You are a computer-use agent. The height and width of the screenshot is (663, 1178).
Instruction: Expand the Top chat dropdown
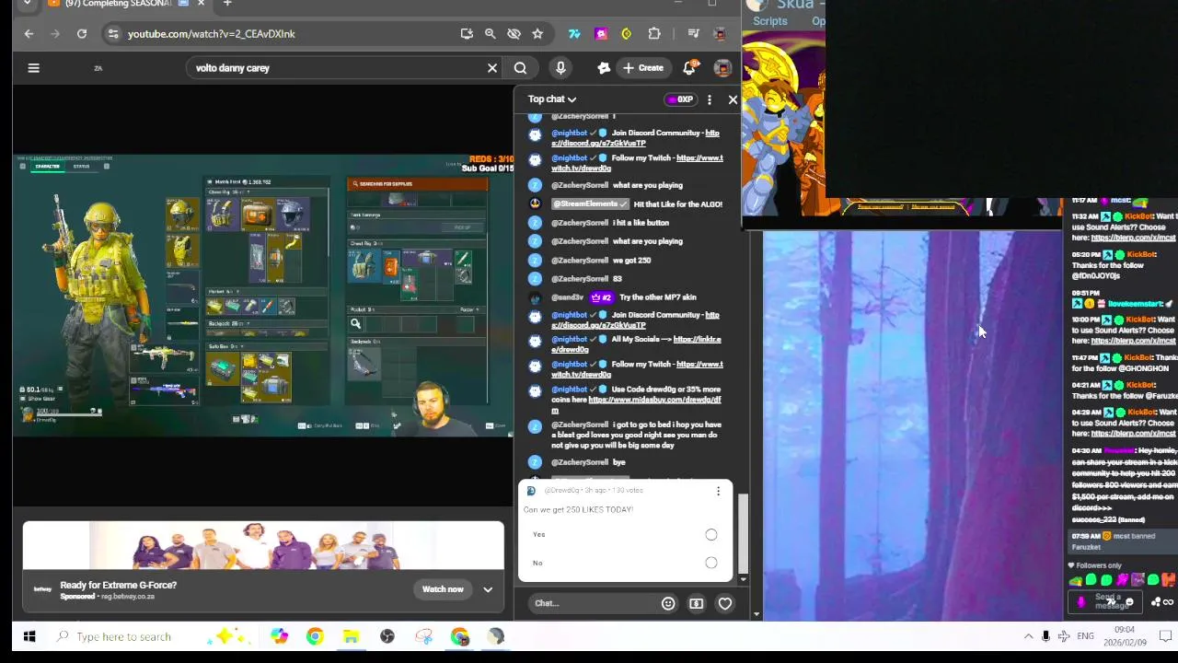tap(552, 99)
